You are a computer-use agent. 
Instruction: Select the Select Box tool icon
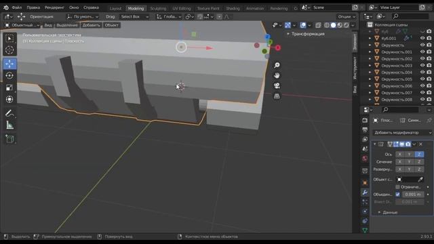[9, 39]
